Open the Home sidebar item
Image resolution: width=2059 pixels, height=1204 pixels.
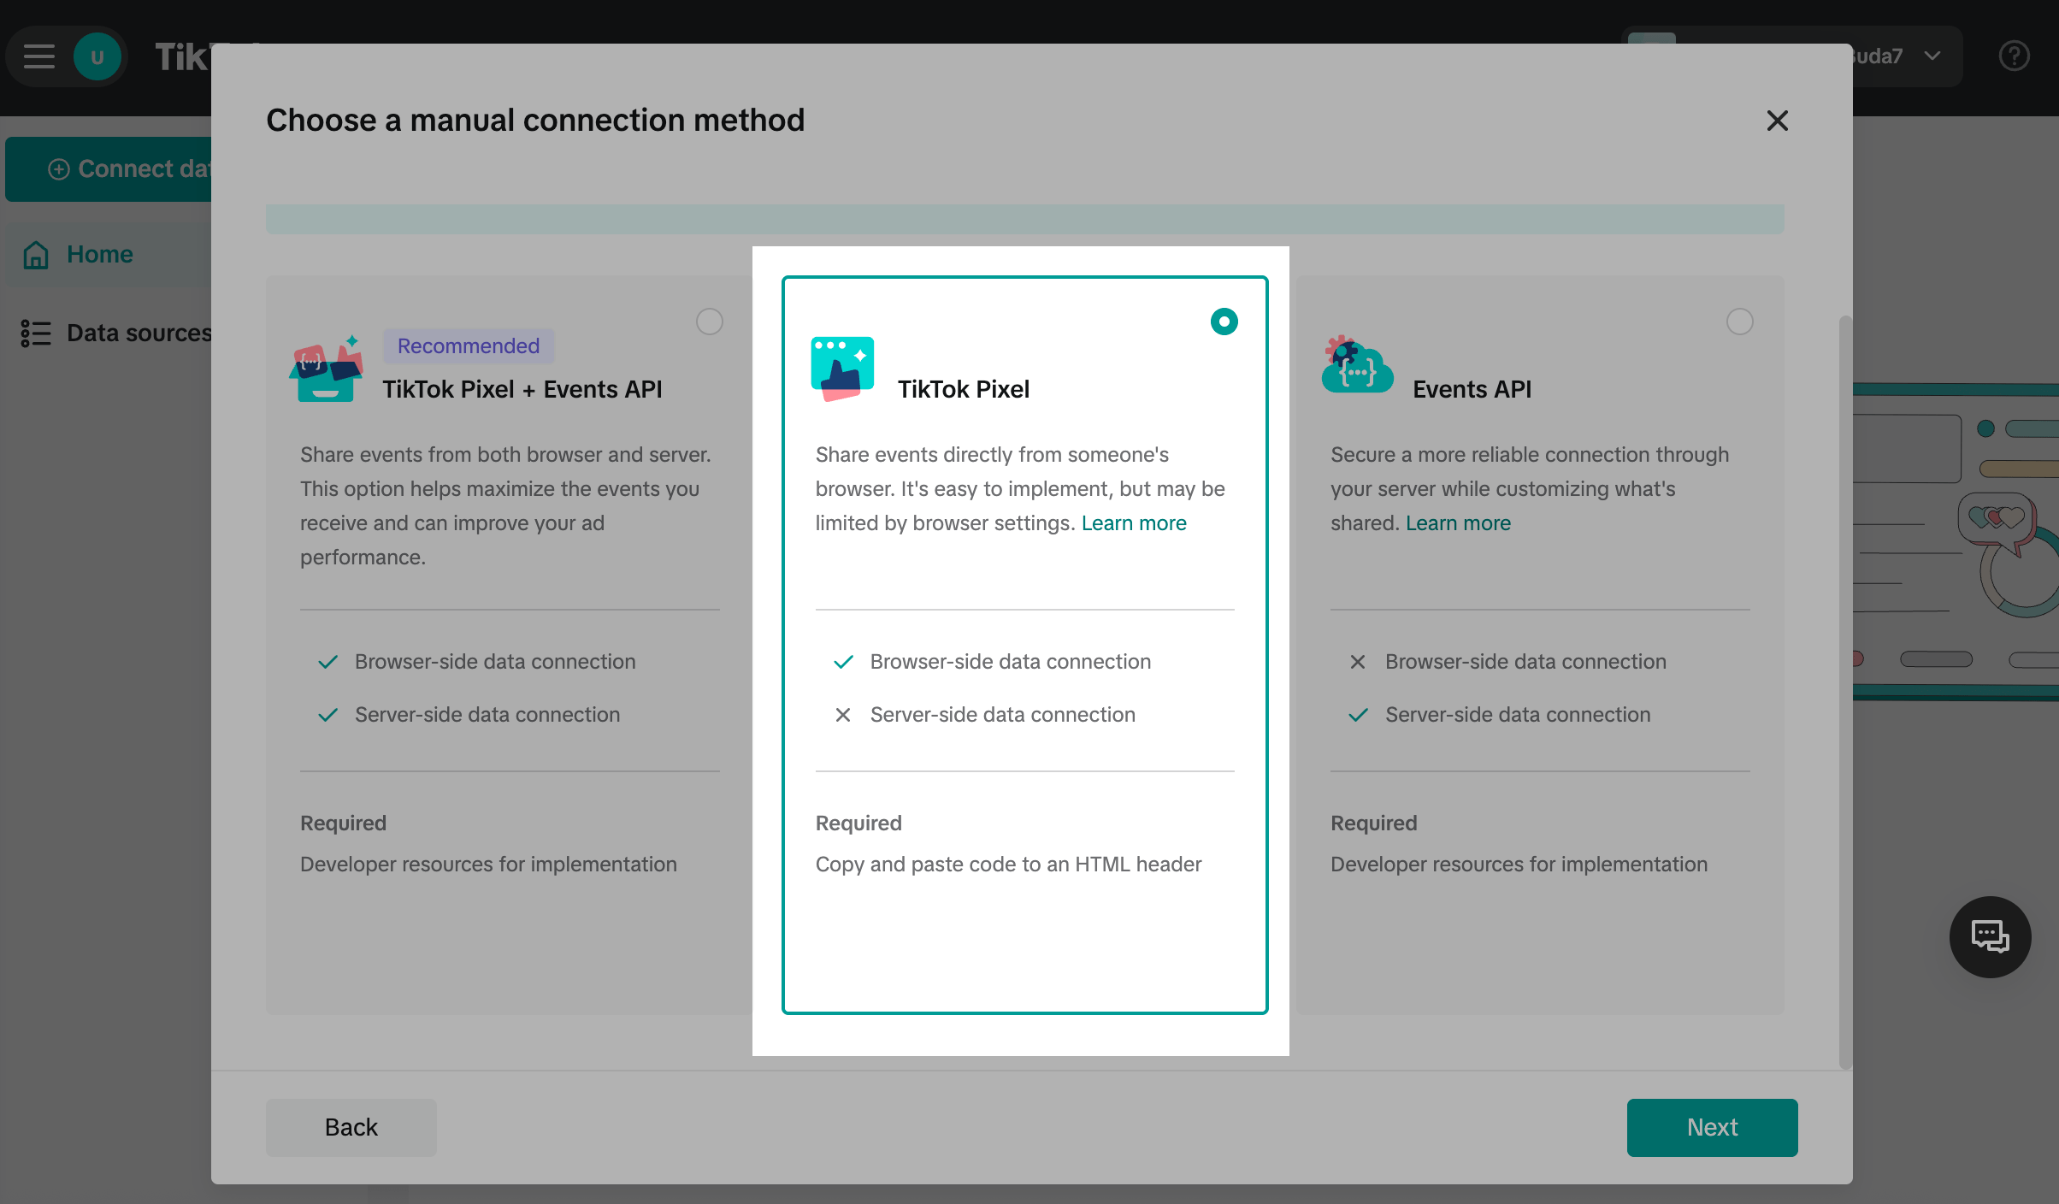tap(99, 255)
